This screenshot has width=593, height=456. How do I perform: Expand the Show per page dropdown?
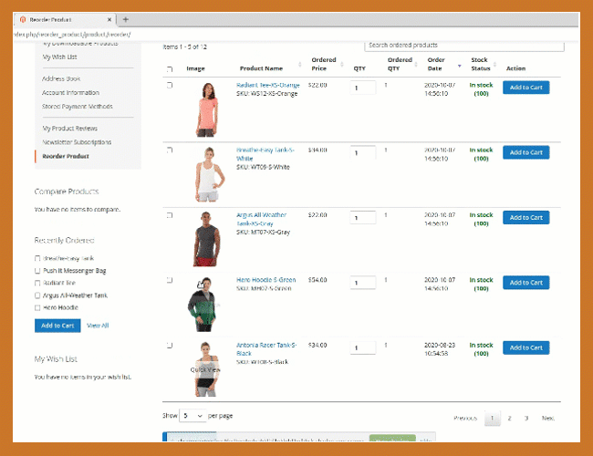[x=192, y=415]
